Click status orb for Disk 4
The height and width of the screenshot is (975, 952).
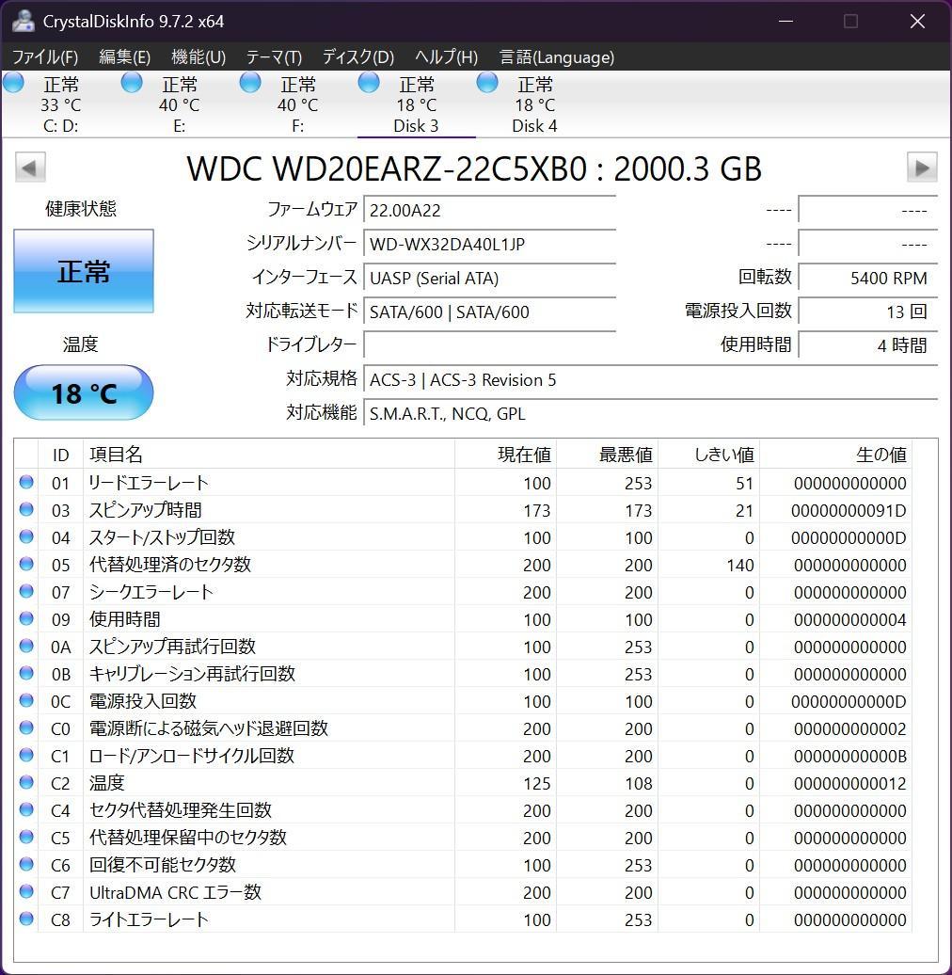click(487, 83)
